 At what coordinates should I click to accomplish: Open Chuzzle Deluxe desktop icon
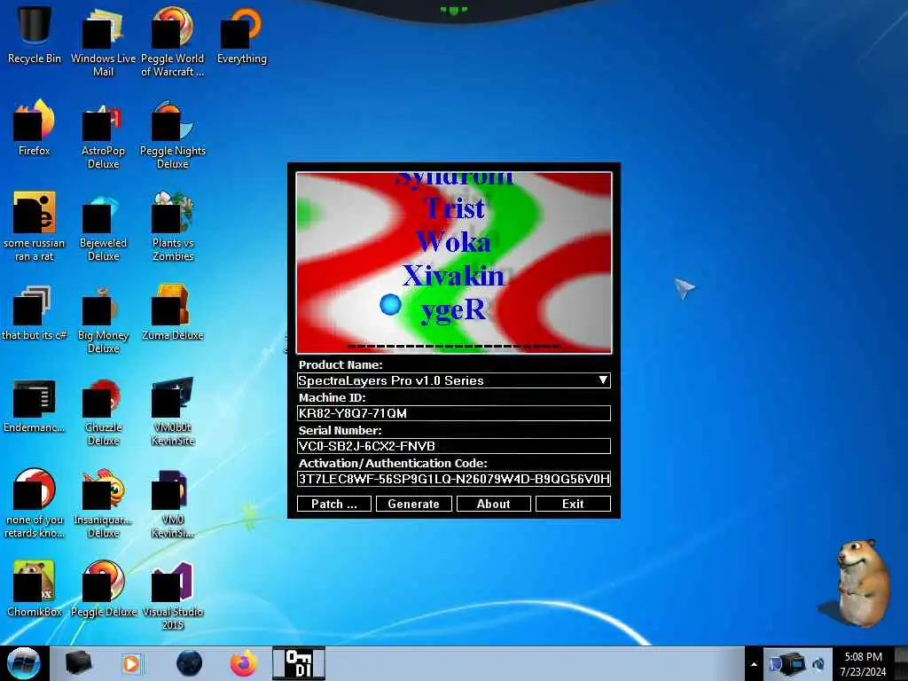[103, 411]
